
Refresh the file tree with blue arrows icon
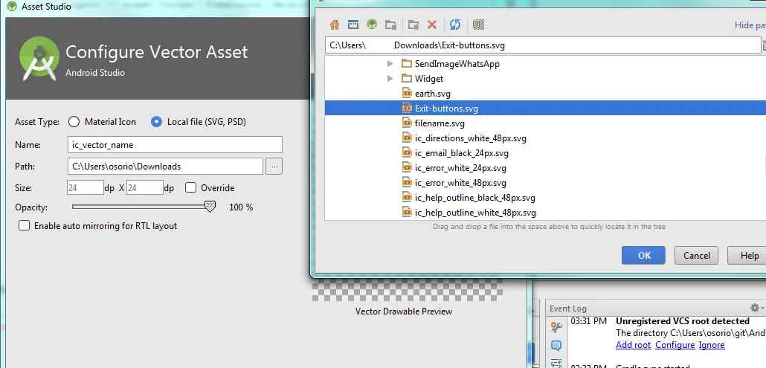[x=455, y=25]
